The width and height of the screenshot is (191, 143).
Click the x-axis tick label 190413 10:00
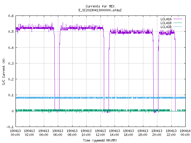[86, 133]
